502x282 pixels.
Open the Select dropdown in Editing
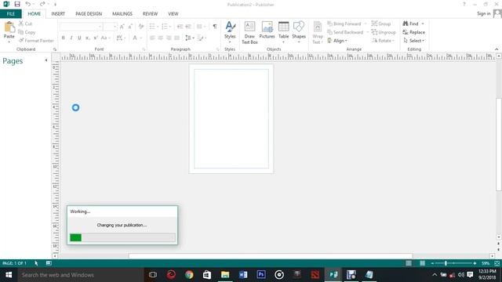coord(414,41)
